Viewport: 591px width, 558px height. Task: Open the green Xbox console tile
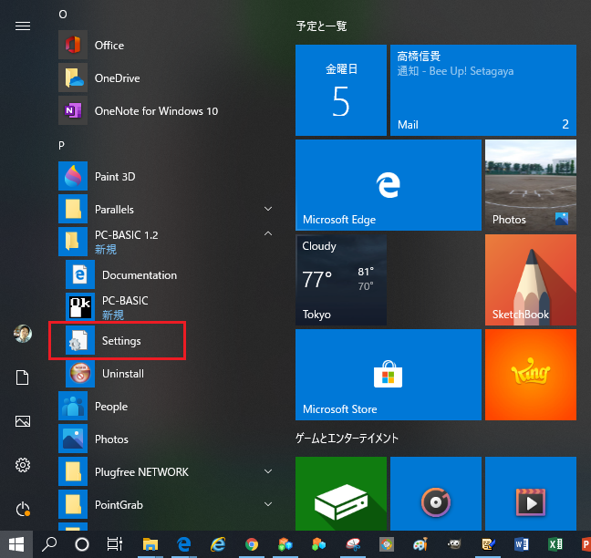(341, 493)
